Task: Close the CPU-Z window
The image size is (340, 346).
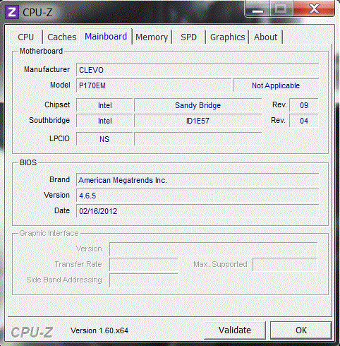Action: (x=314, y=9)
